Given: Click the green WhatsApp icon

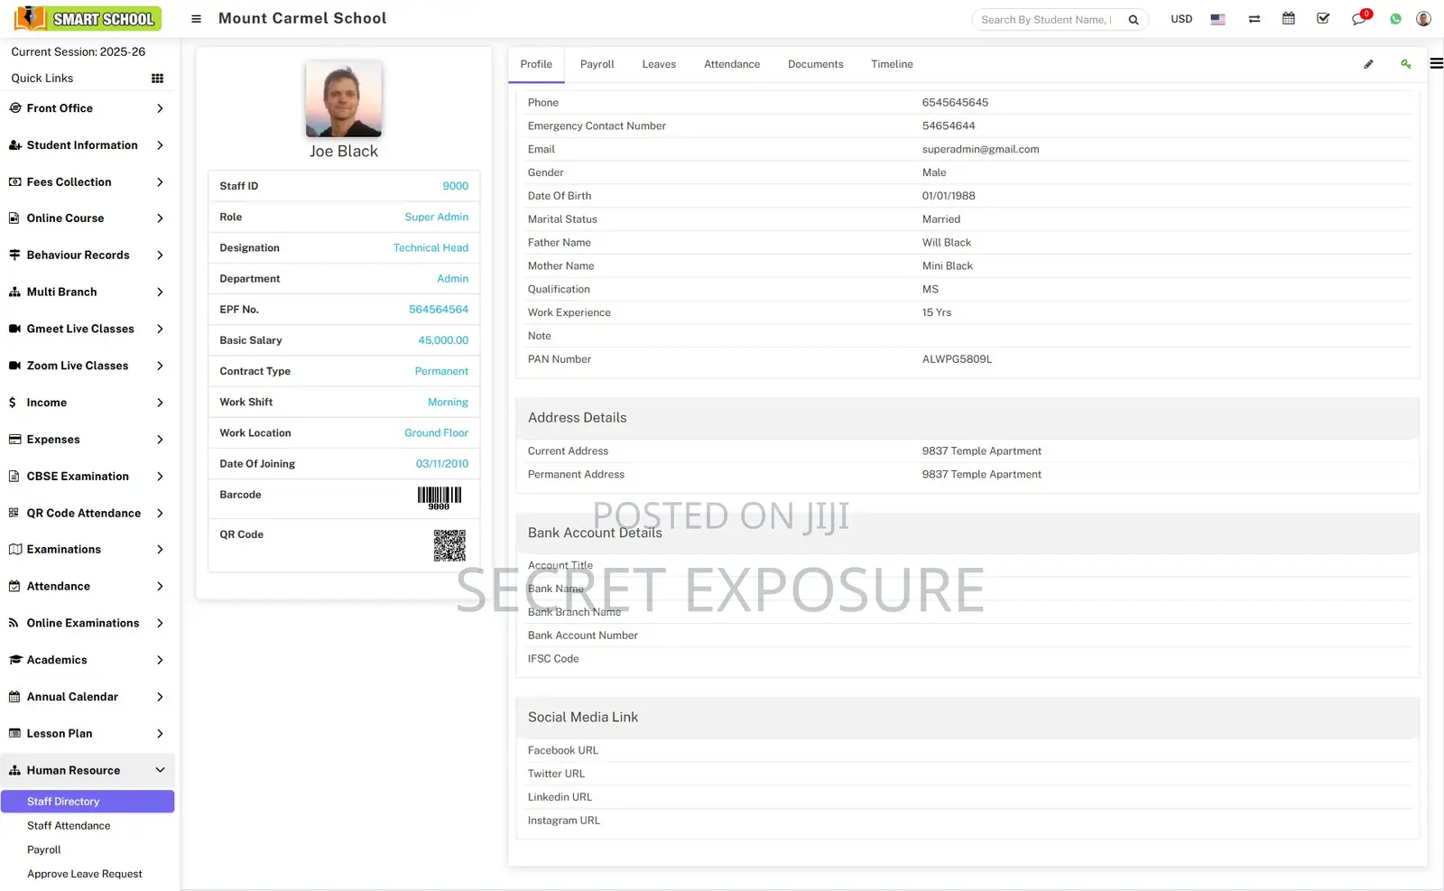Looking at the screenshot, I should coord(1395,19).
